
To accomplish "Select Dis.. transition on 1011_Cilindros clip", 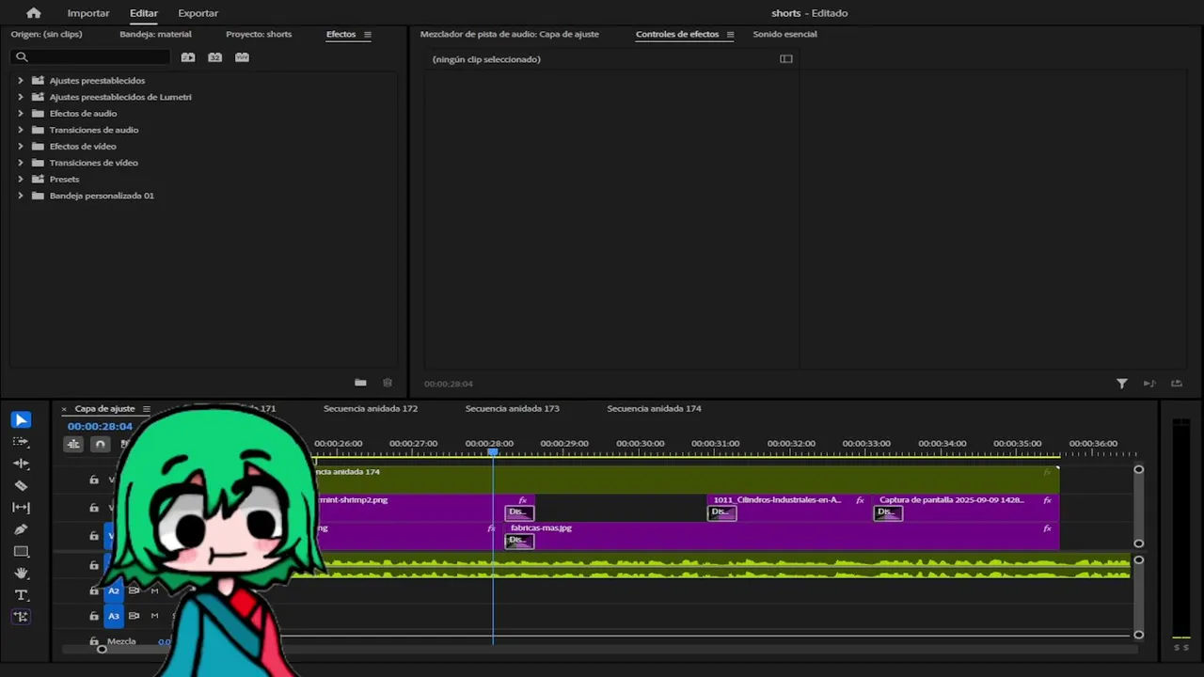I will point(721,512).
